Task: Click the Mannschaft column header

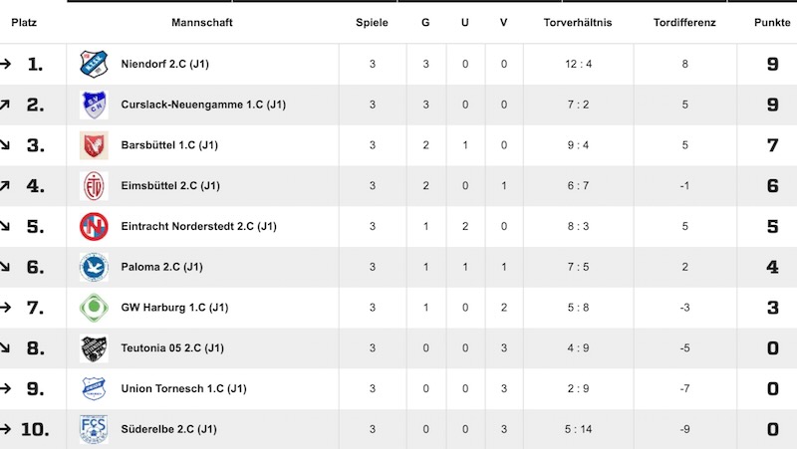Action: 202,22
